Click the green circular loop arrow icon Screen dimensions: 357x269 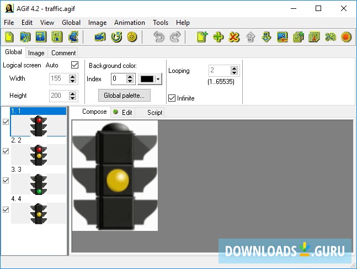click(x=116, y=37)
